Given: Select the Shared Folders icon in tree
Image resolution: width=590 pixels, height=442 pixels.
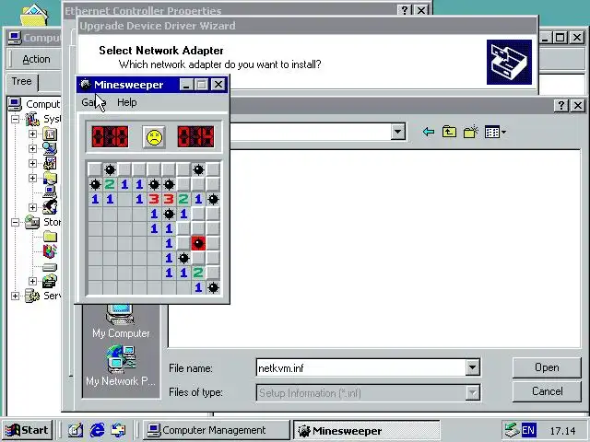Looking at the screenshot, I should coord(50,178).
